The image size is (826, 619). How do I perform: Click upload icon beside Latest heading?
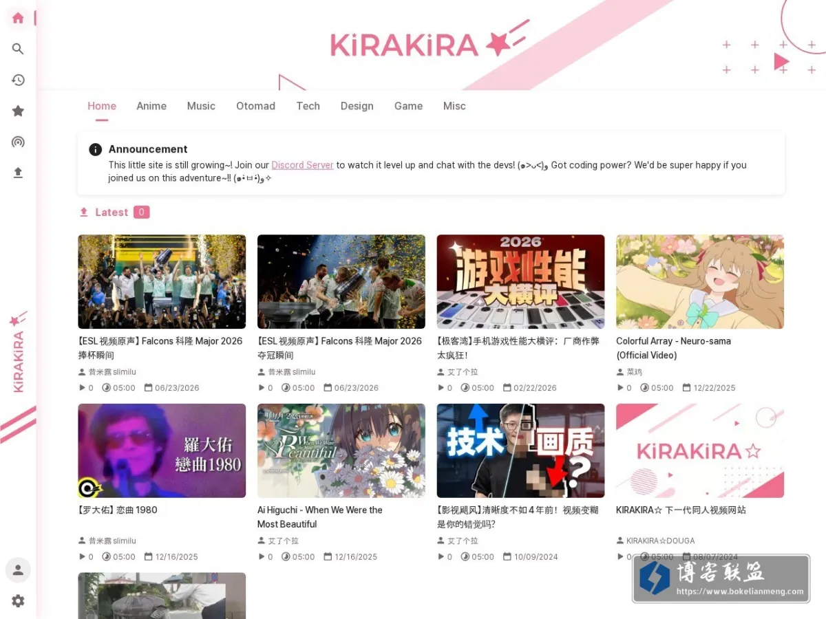[x=84, y=213]
